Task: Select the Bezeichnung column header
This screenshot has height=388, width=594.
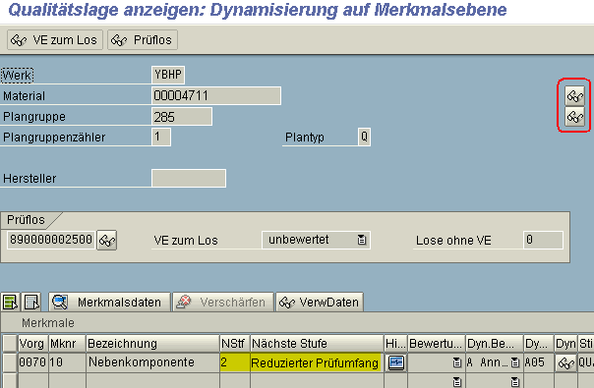Action: coord(152,344)
